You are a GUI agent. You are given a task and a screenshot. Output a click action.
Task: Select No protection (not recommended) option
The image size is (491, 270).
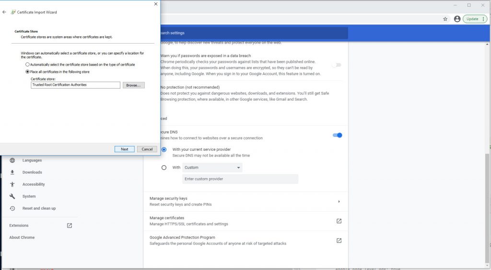[190, 87]
